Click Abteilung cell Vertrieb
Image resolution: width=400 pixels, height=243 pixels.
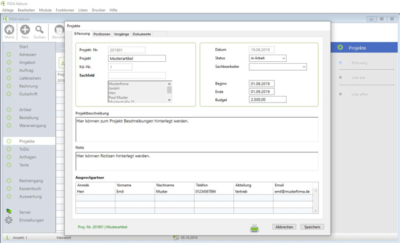tap(253, 192)
